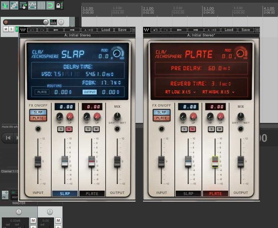Viewport: 278px width, 228px height.
Task: Mute plate channel M in right plugin
Action: click(x=219, y=129)
